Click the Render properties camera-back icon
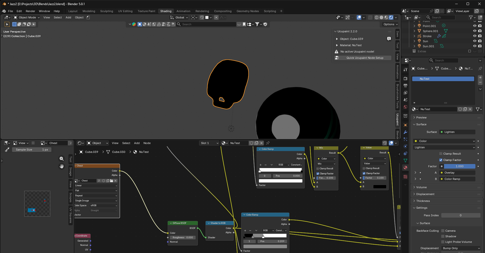The image size is (485, 253). [x=405, y=79]
